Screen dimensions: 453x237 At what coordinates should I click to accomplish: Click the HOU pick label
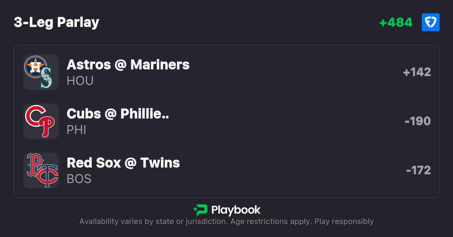point(80,81)
